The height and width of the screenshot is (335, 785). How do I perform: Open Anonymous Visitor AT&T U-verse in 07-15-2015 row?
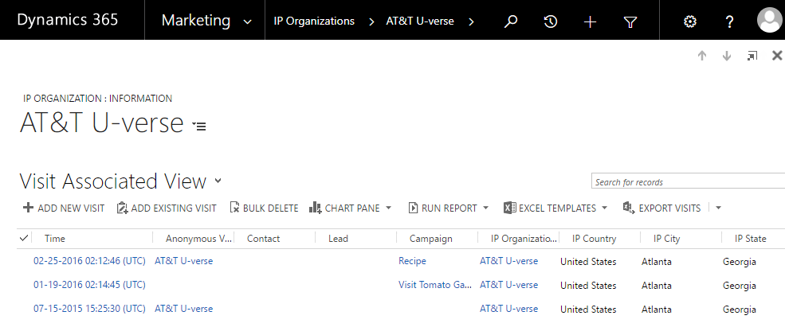coord(184,309)
